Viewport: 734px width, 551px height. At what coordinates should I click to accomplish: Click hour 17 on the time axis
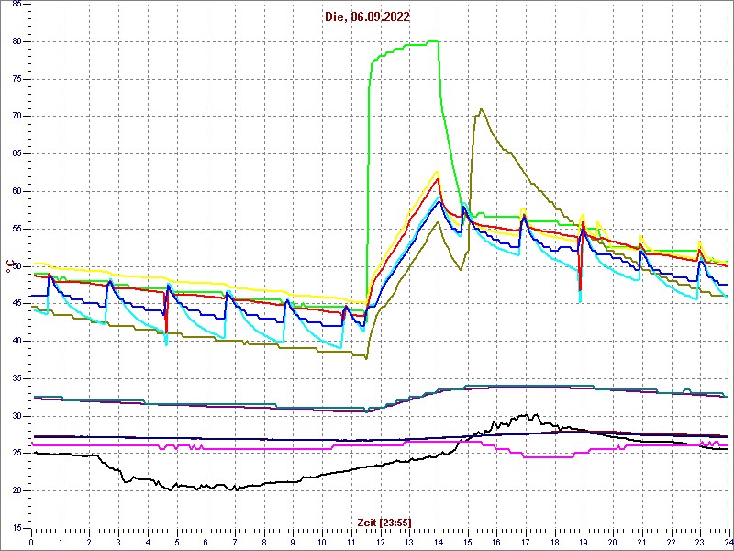tap(525, 542)
